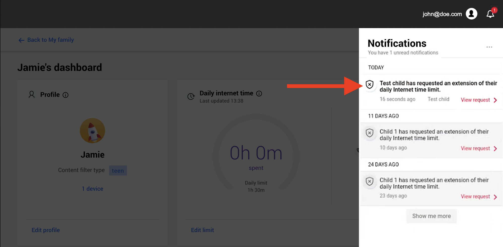
Task: Click the account avatar icon
Action: (472, 14)
